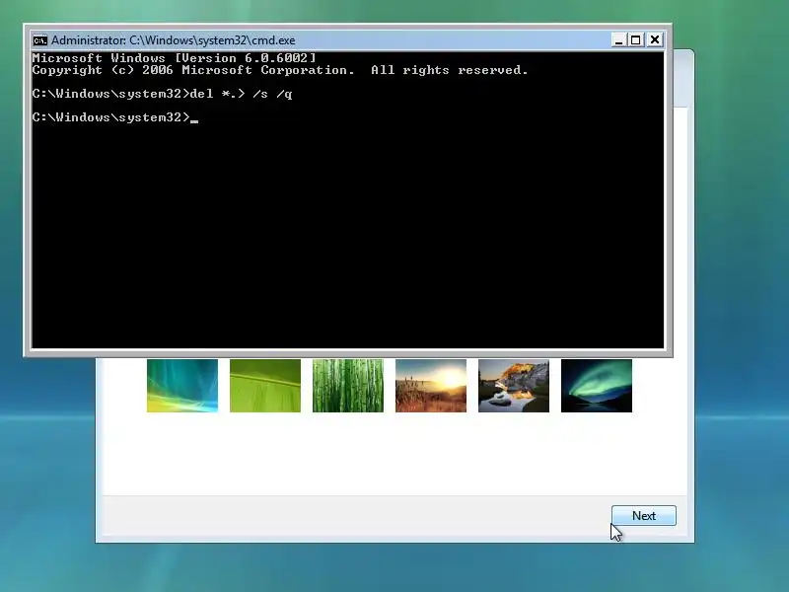The image size is (789, 592).
Task: Select the sunset over grass wallpaper thumbnail
Action: click(431, 386)
